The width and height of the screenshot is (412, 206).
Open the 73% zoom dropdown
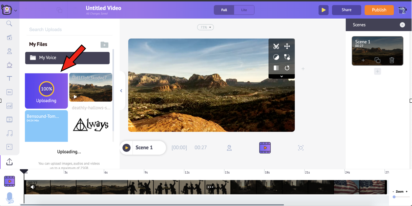(205, 27)
